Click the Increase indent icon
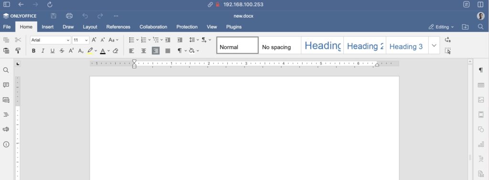 (180, 40)
